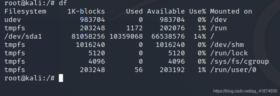Click the cursor block at the last prompt

pos(61,78)
